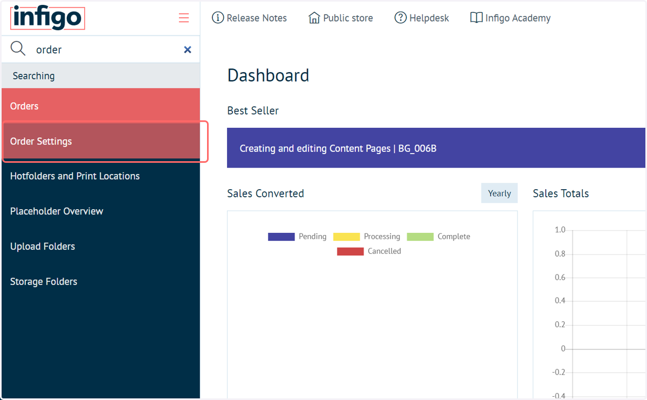Click the Best Seller label
Screen dimensions: 647x400
(x=253, y=111)
